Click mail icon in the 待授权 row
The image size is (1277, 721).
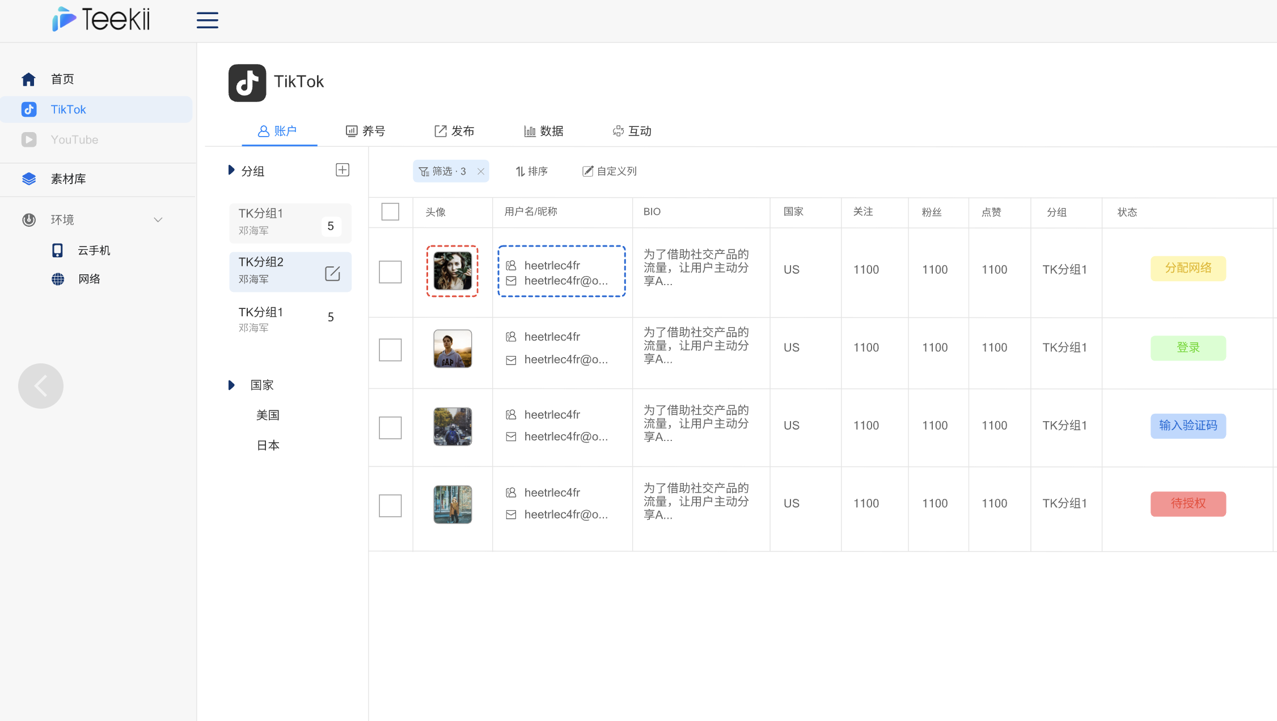(511, 515)
